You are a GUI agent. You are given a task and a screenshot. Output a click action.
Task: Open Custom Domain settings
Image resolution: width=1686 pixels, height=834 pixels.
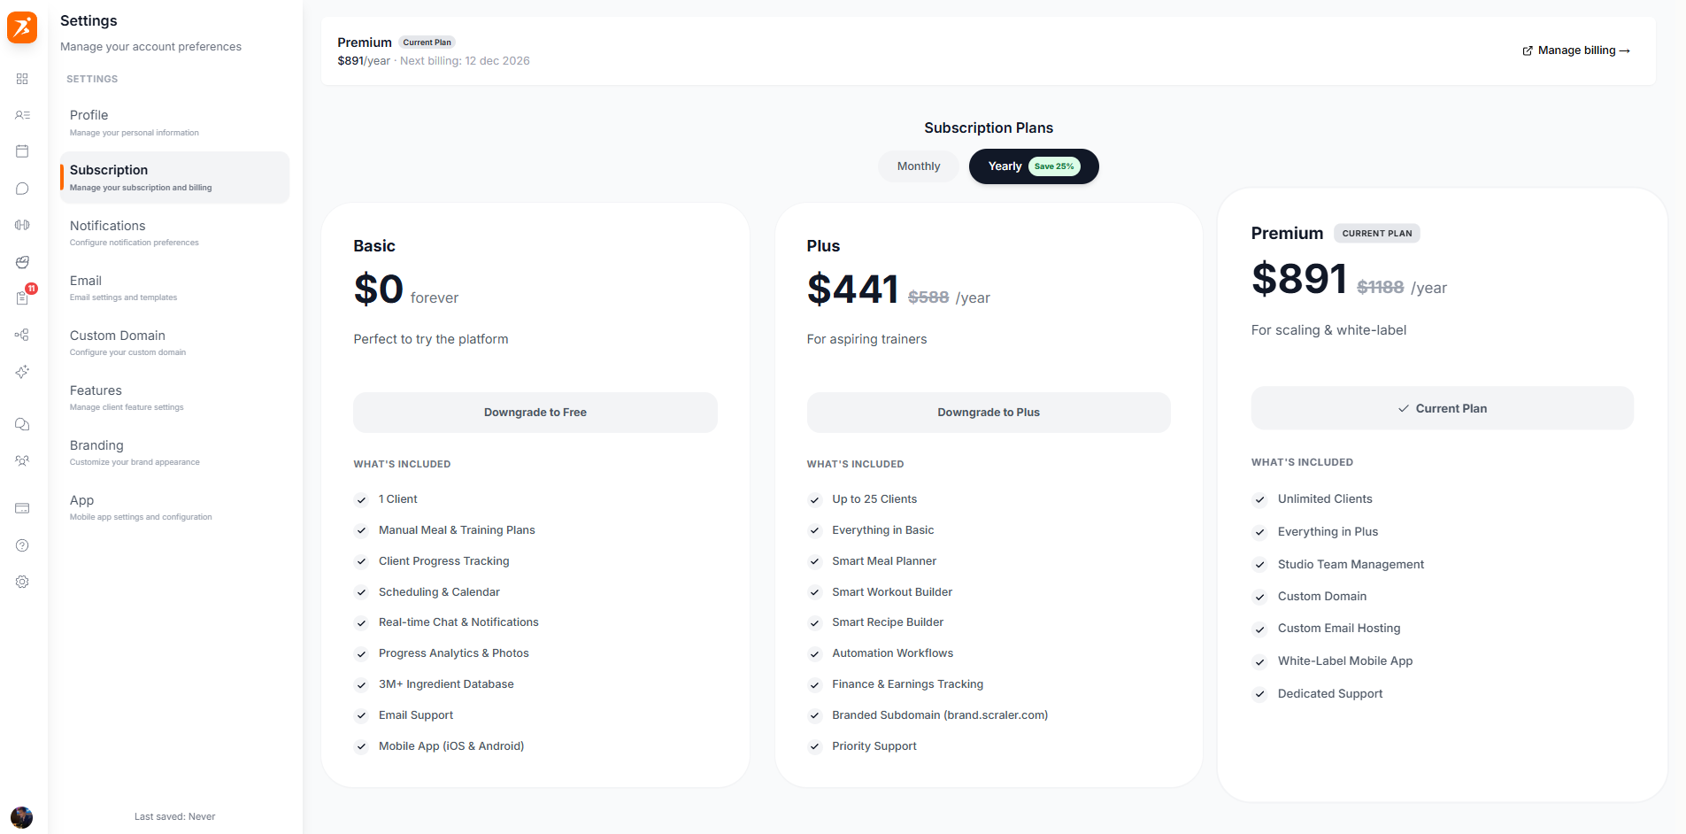173,342
